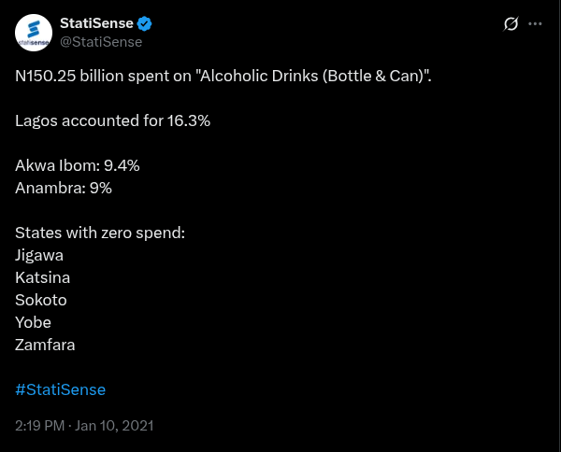Open the Grok actions icon
Image resolution: width=561 pixels, height=452 pixels.
pyautogui.click(x=511, y=24)
